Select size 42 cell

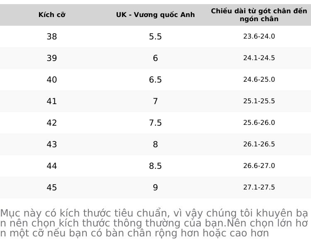pos(52,123)
